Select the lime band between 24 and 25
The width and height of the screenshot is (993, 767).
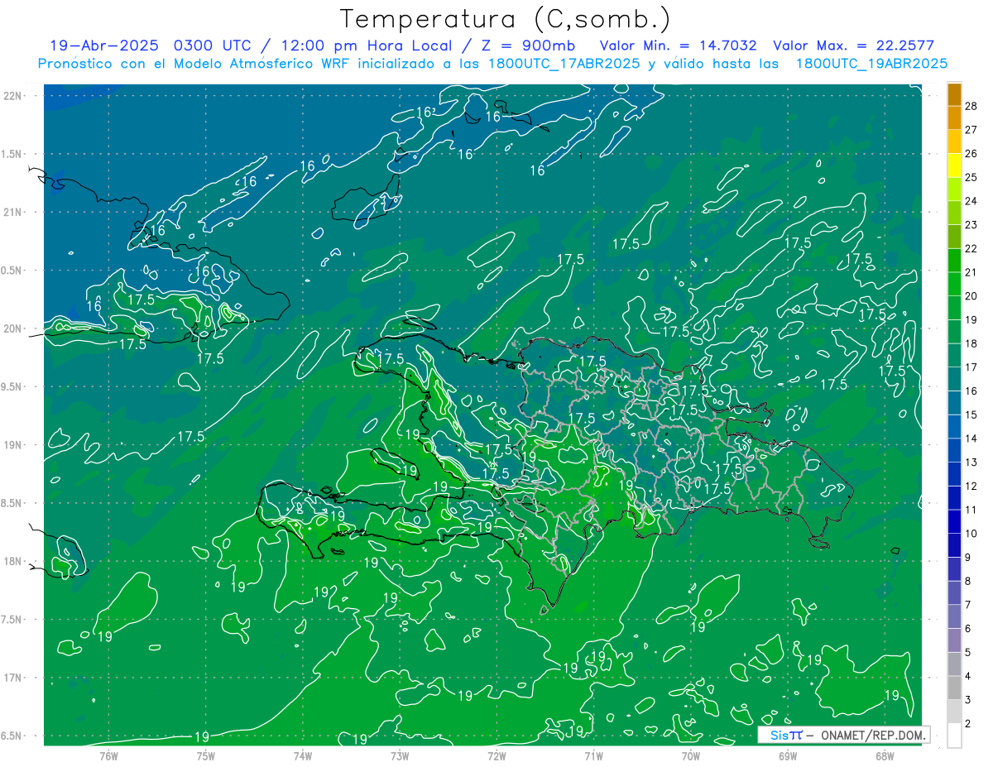coord(954,189)
